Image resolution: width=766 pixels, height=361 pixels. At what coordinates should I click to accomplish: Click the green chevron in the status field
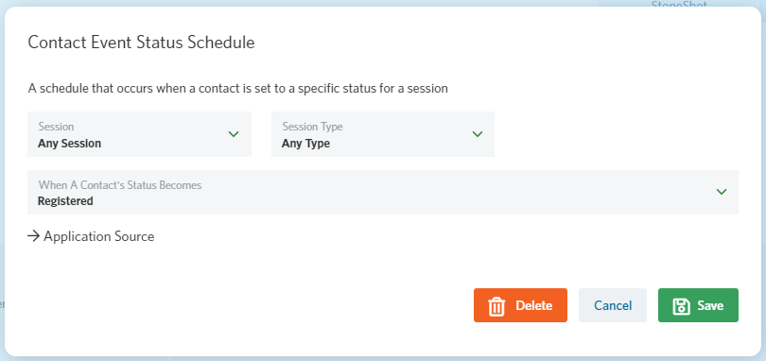pyautogui.click(x=721, y=192)
